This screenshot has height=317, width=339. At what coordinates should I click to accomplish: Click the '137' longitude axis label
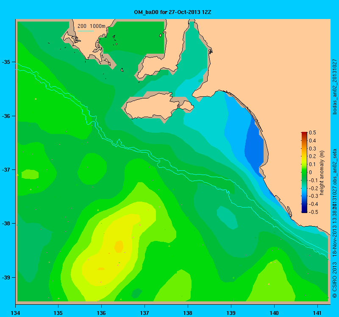pyautogui.click(x=144, y=313)
